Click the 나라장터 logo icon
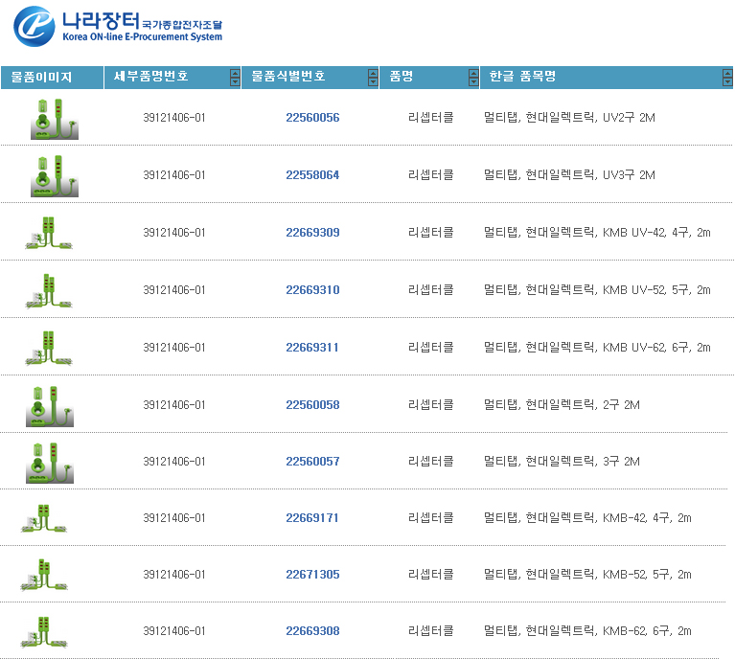Screen dimensions: 735x659 [34, 26]
